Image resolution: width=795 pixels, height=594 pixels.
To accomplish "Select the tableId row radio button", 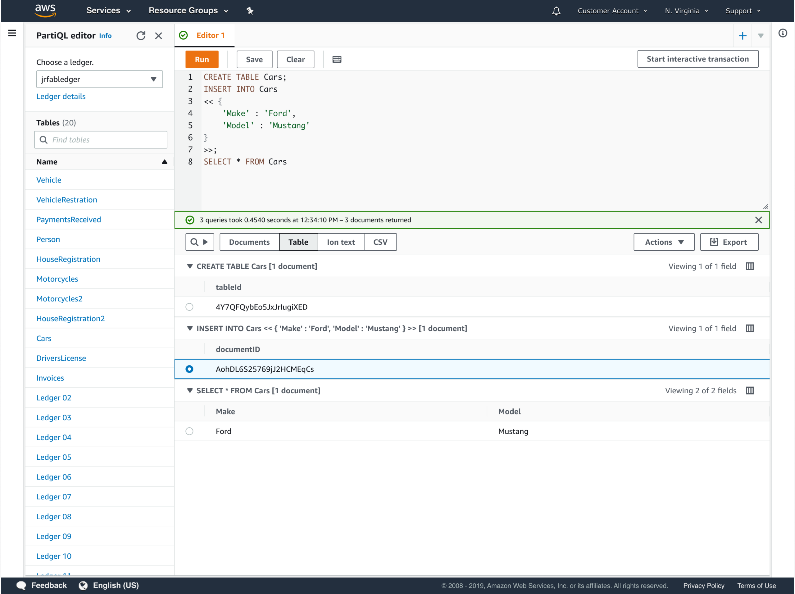I will coord(189,307).
